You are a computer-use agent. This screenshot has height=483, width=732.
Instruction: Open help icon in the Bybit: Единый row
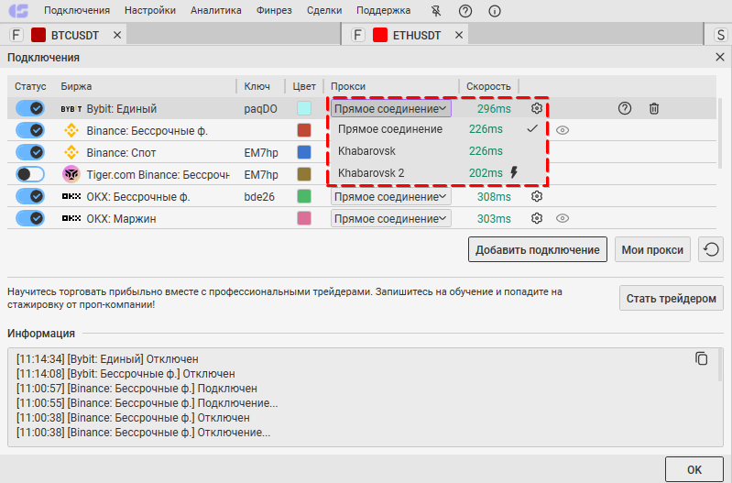[x=625, y=108]
